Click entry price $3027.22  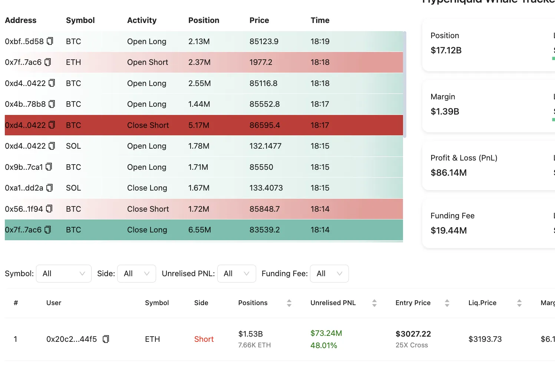pos(413,334)
